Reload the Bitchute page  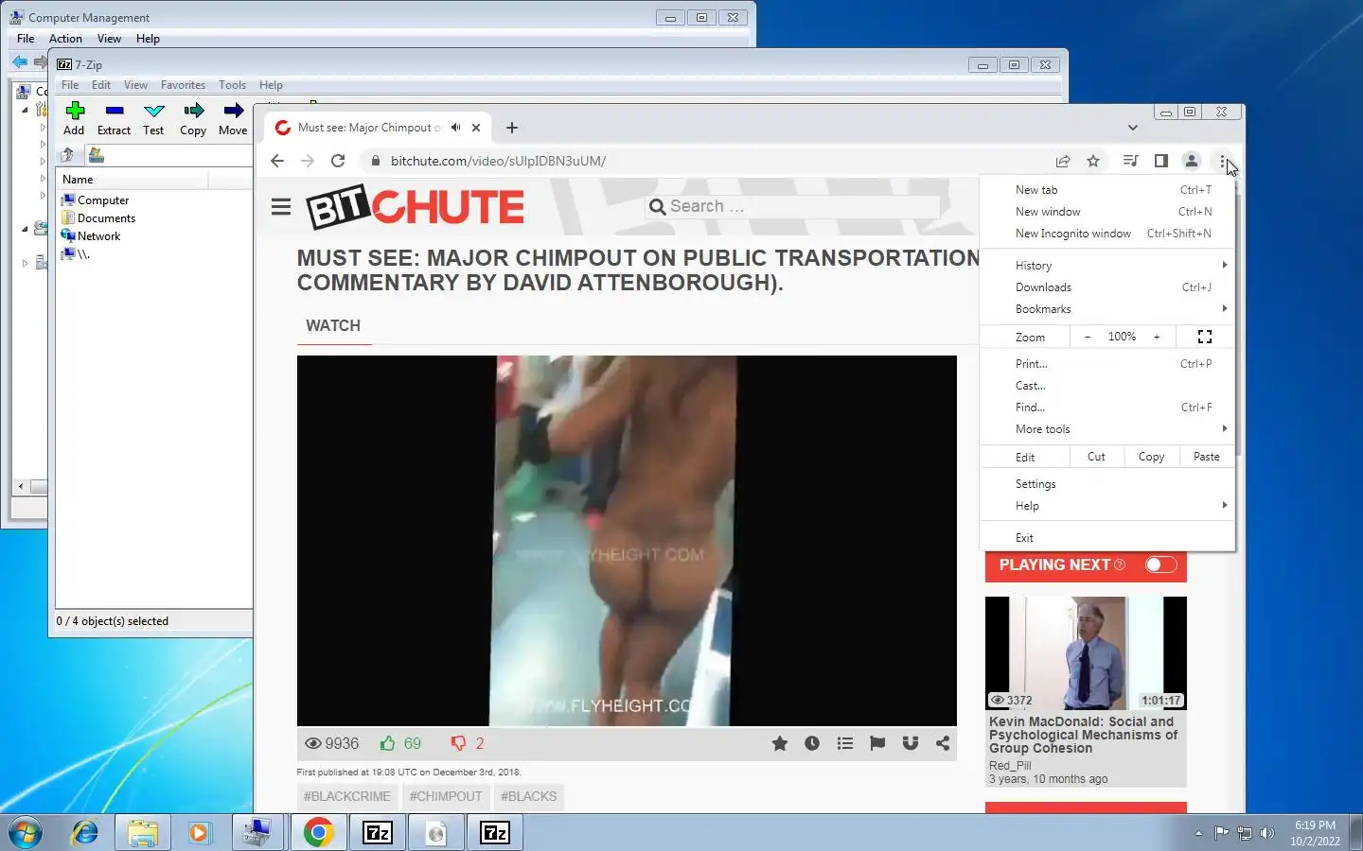338,161
